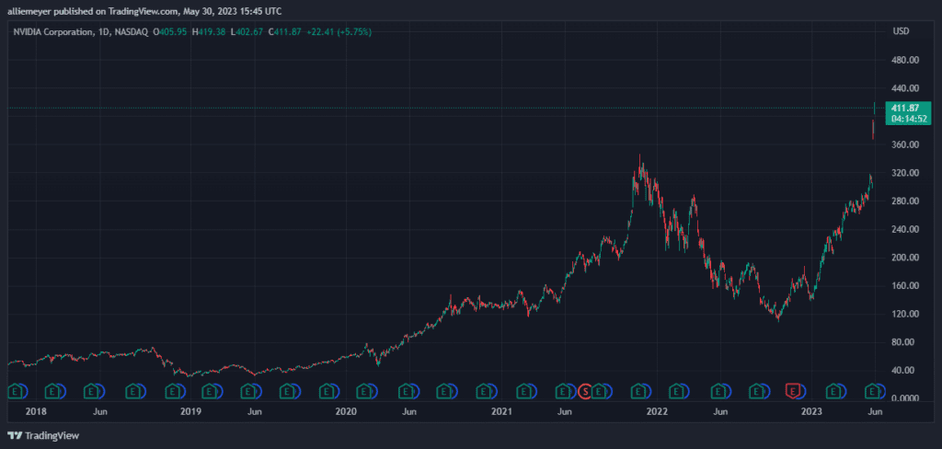Click the 2018 time axis label
942x449 pixels.
tap(36, 412)
